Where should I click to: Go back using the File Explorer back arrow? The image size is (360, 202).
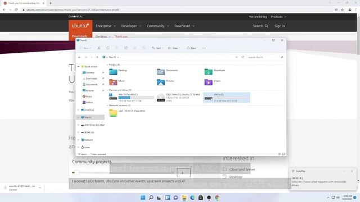pos(79,57)
